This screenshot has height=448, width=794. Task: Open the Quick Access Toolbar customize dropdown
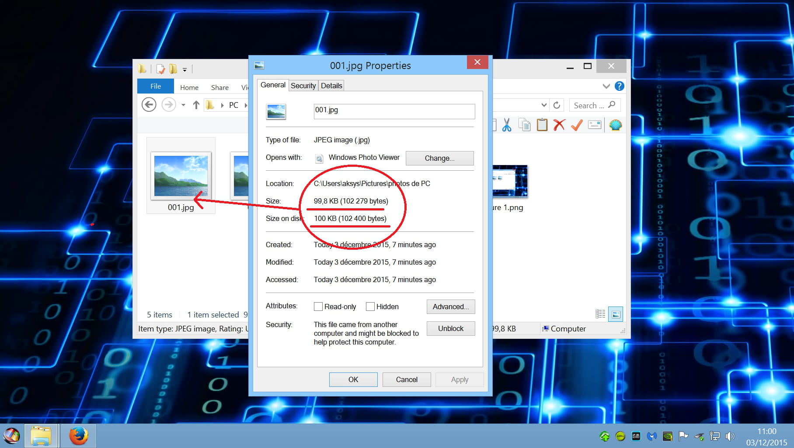click(185, 69)
